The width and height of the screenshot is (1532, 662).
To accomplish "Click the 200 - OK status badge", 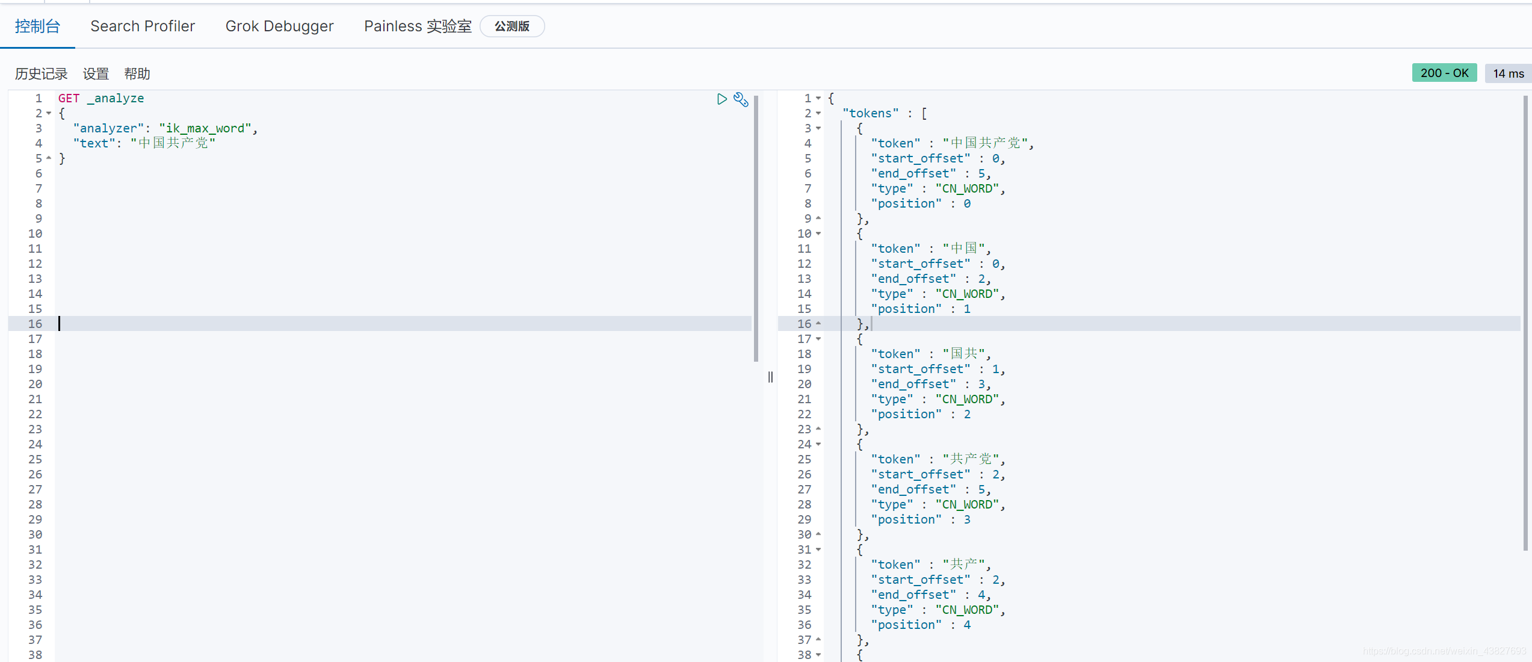I will [x=1444, y=73].
